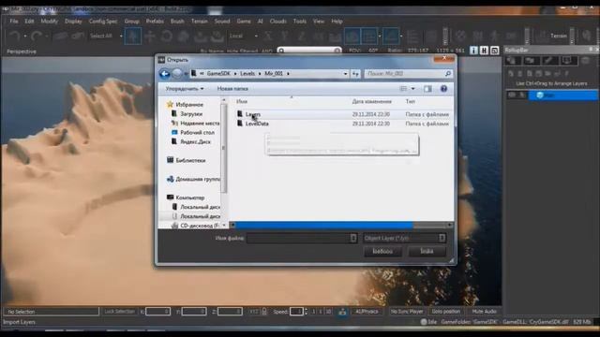Open the Tools menu
This screenshot has width=600, height=337.
300,22
